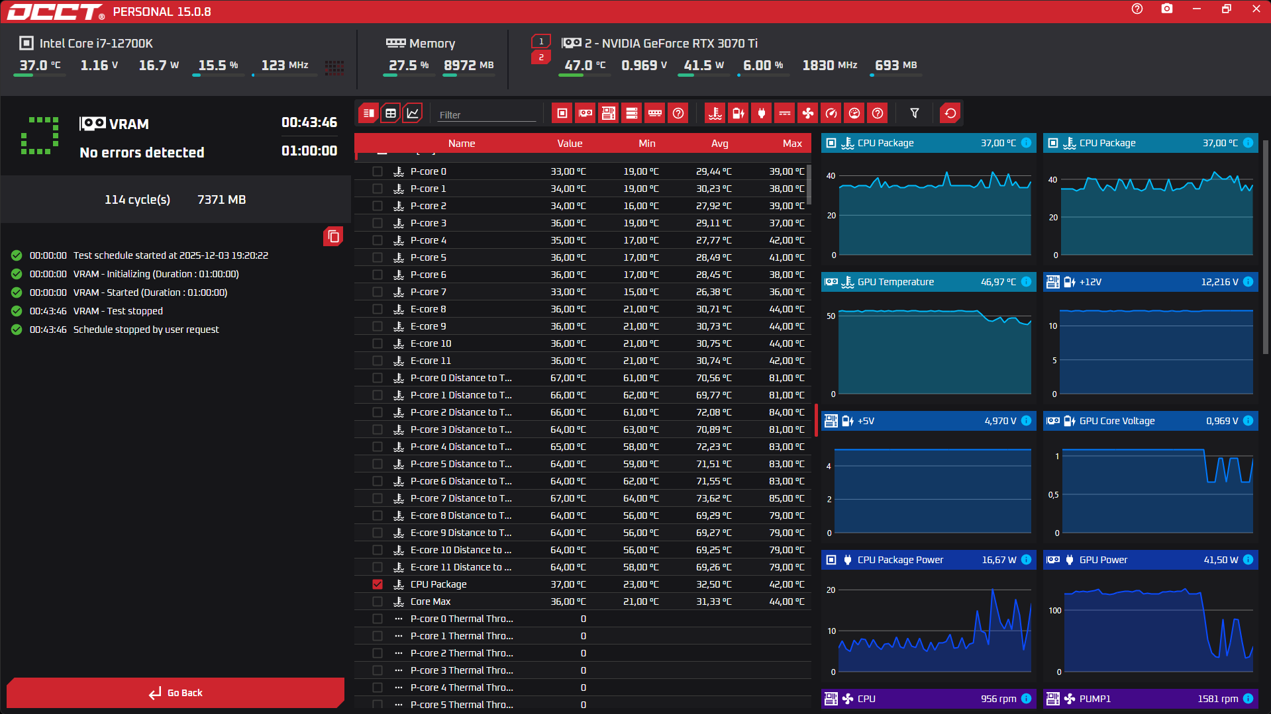Select GPU 2 in the GPU selector
This screenshot has width=1271, height=714.
[x=541, y=58]
